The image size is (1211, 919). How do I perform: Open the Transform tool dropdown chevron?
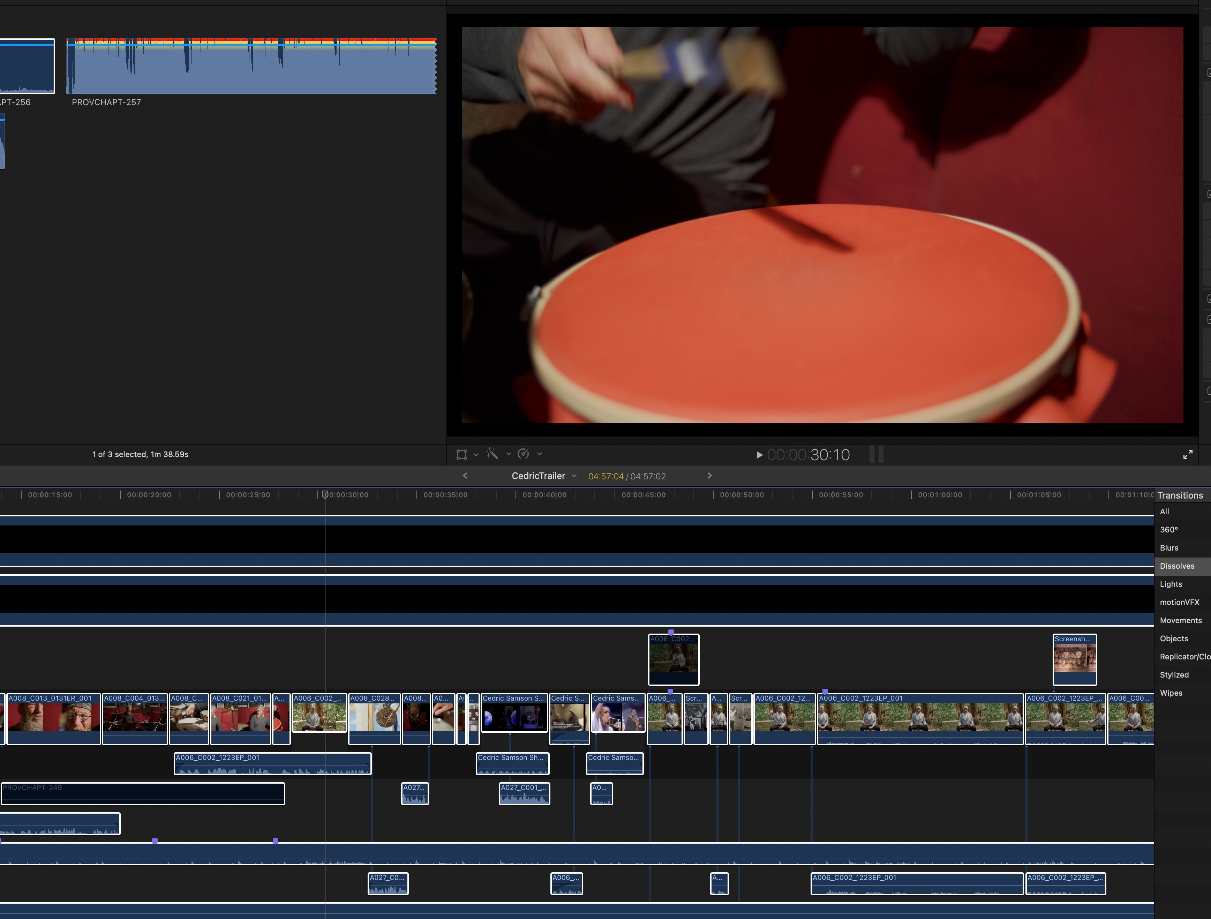[x=476, y=455]
